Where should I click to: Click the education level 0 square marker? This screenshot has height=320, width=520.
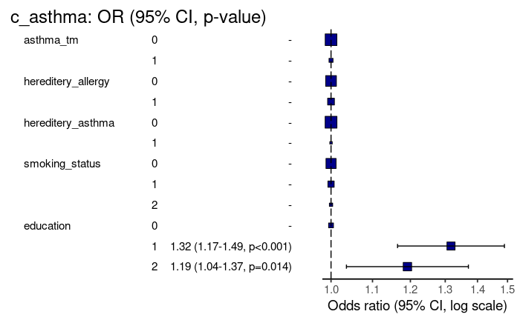click(x=331, y=225)
